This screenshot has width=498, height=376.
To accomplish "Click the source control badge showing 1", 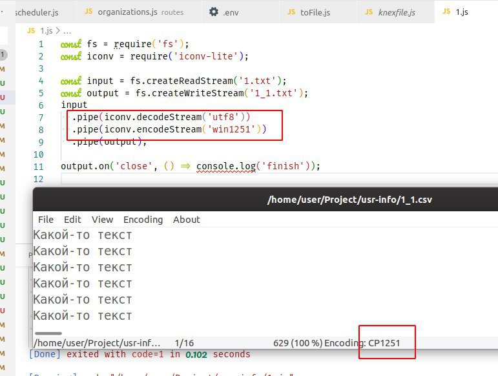I will (3, 55).
